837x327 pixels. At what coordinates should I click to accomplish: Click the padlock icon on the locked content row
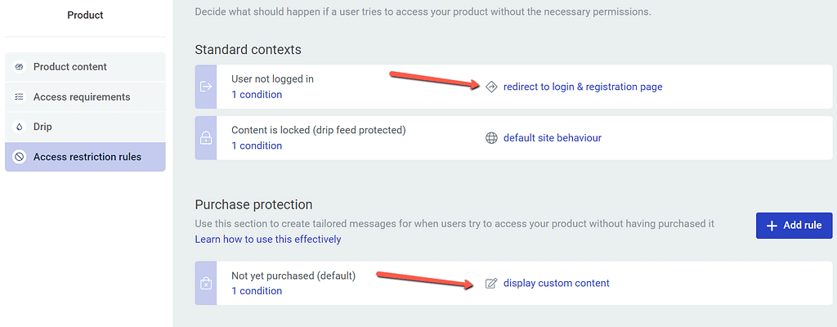pyautogui.click(x=205, y=138)
